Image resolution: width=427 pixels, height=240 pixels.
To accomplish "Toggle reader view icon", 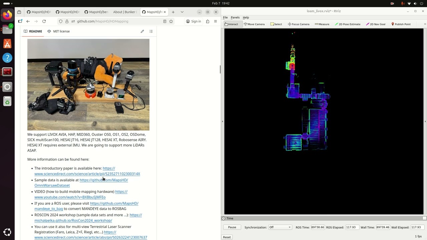I will (x=164, y=21).
